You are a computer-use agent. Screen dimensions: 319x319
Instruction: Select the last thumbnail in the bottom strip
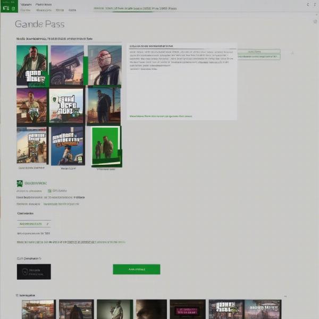tap(263, 309)
